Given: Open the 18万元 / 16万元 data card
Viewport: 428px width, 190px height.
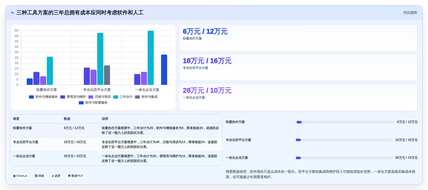Looking at the screenshot, I should point(298,67).
